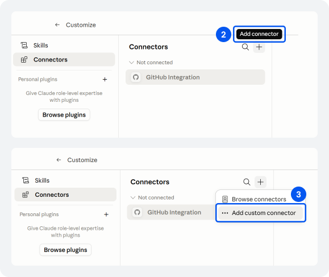Add a personal plugin with plus in bottom panel
This screenshot has height=277, width=329.
tap(106, 214)
